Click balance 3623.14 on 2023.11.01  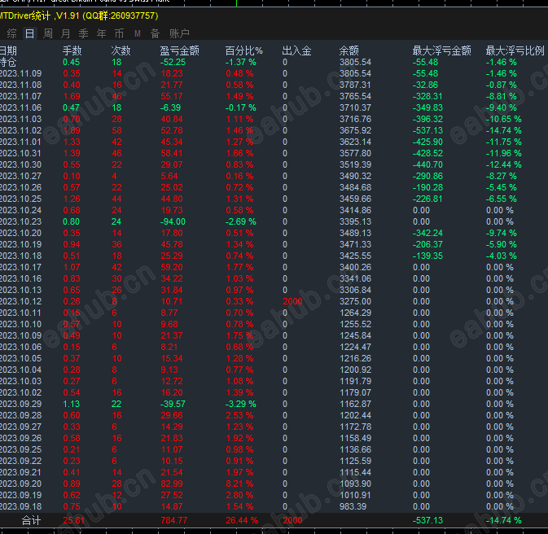click(355, 142)
